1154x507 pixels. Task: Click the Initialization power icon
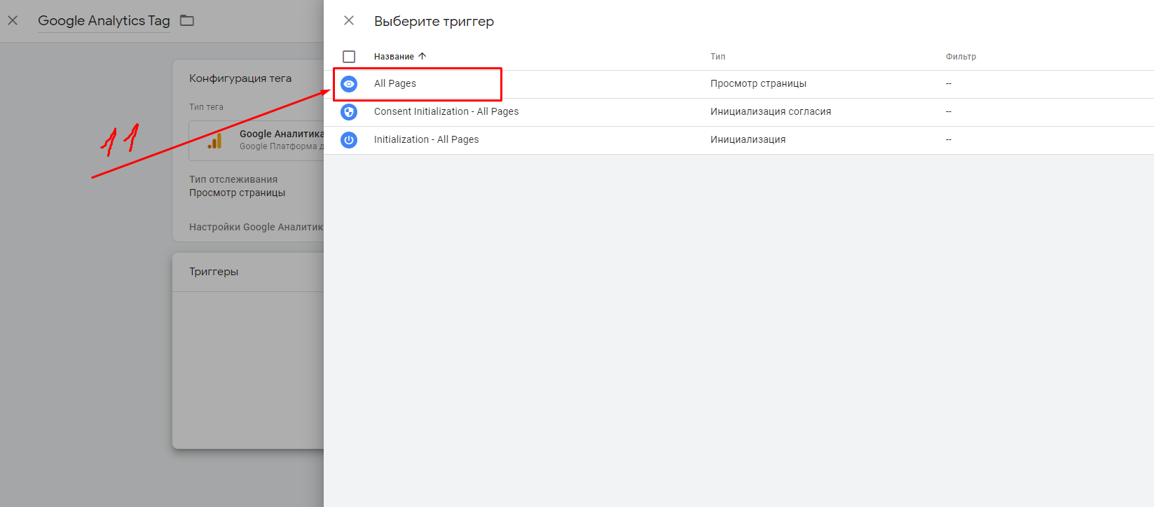(x=349, y=140)
